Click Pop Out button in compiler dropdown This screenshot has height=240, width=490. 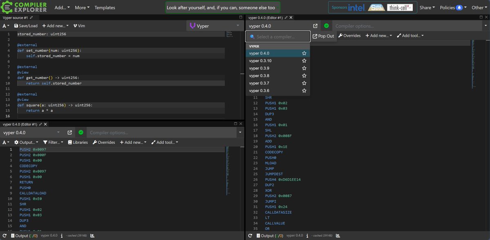(x=323, y=36)
